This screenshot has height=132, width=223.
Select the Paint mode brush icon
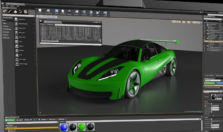tap(10, 11)
